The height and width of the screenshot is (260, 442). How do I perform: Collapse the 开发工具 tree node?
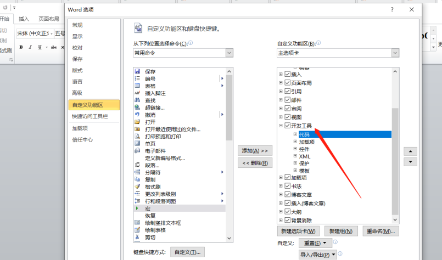coord(281,126)
